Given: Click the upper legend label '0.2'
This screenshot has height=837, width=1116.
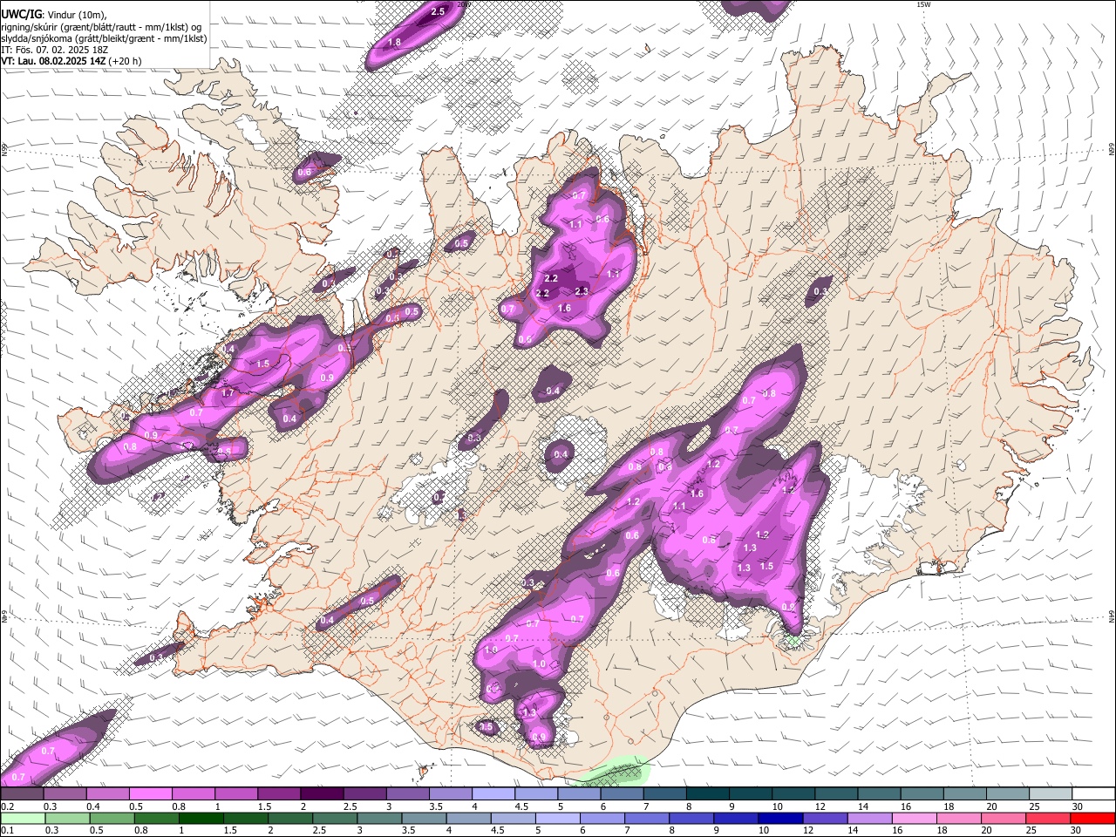Looking at the screenshot, I should (x=7, y=806).
